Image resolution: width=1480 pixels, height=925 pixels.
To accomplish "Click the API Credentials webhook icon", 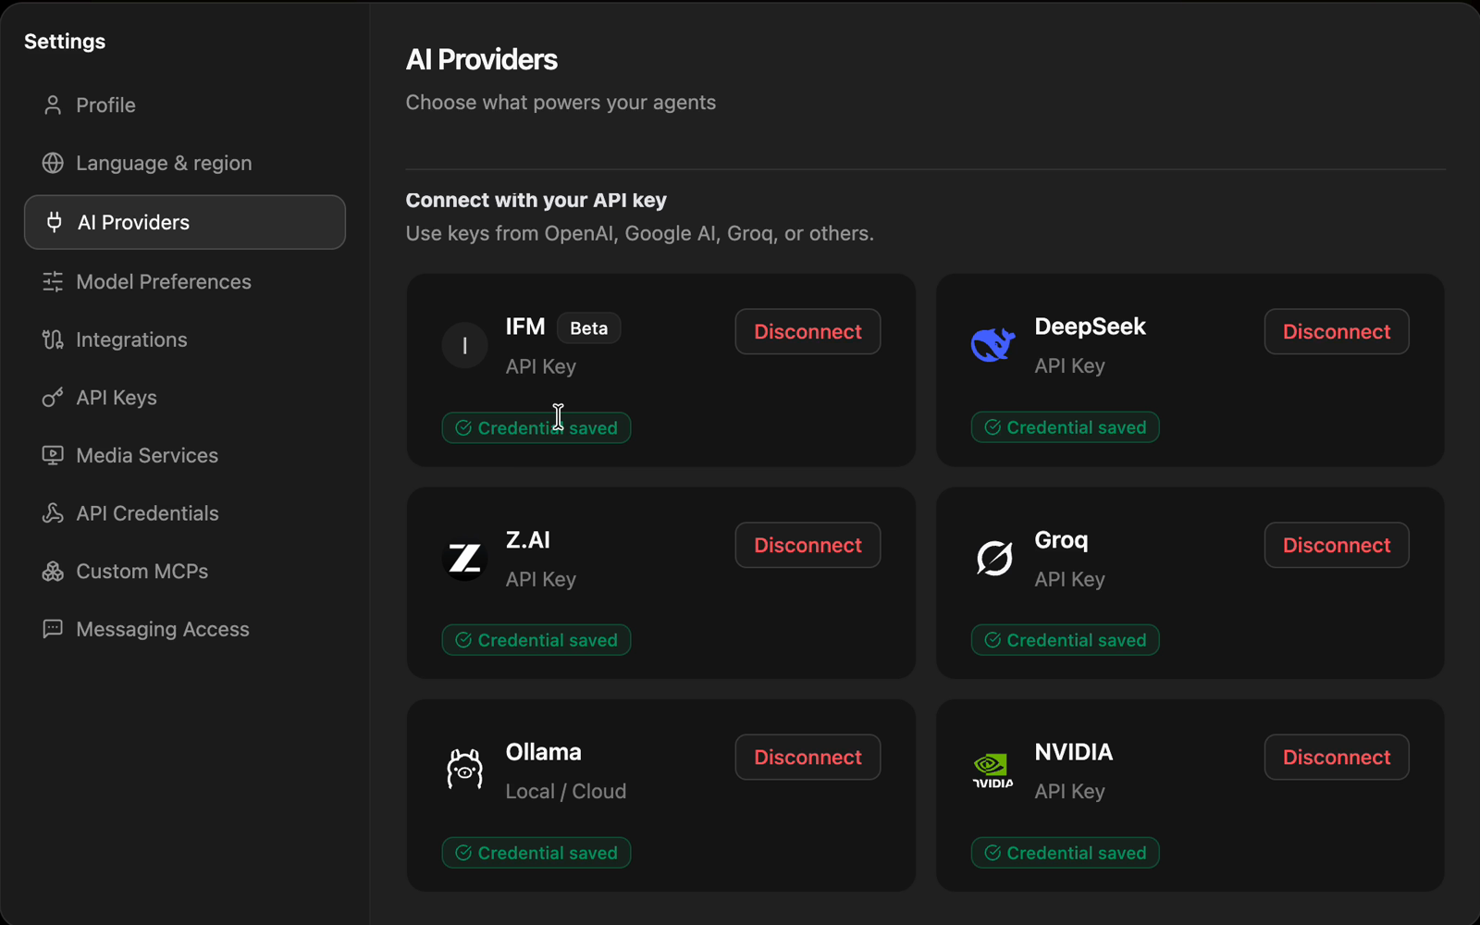I will coord(53,513).
